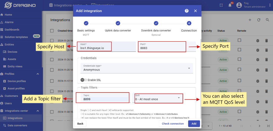
Task: Select the 2024-11-08 15 row checkbox
Action: click(x=52, y=112)
